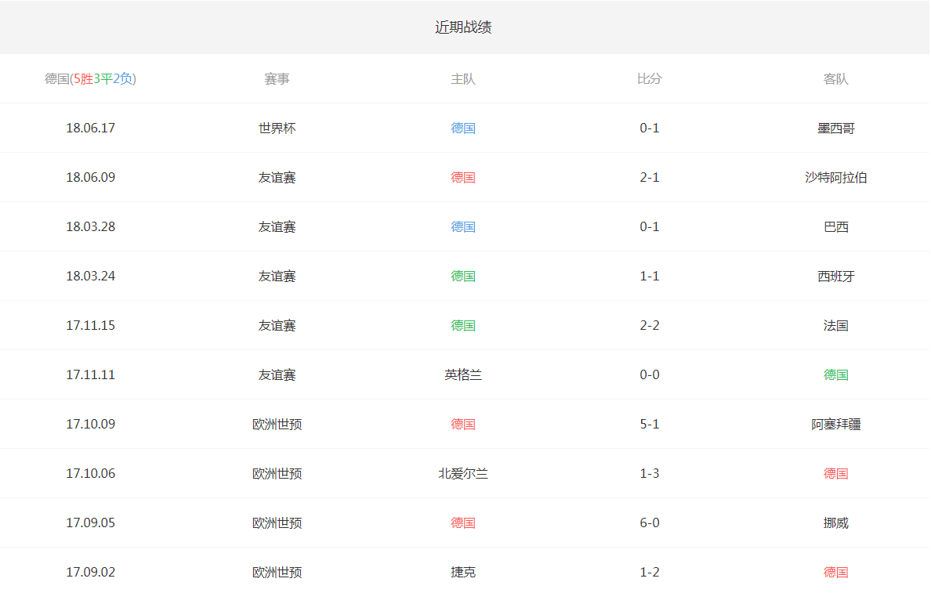This screenshot has height=593, width=931.
Task: Open home team 英格兰 link
Action: pos(463,374)
